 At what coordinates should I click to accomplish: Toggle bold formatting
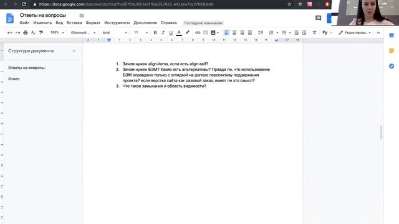point(155,32)
